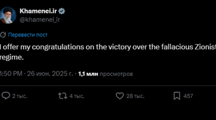Viewport: 216px width, 120px height.
Task: Bookmark the post using the bookmark icon
Action: (177, 96)
